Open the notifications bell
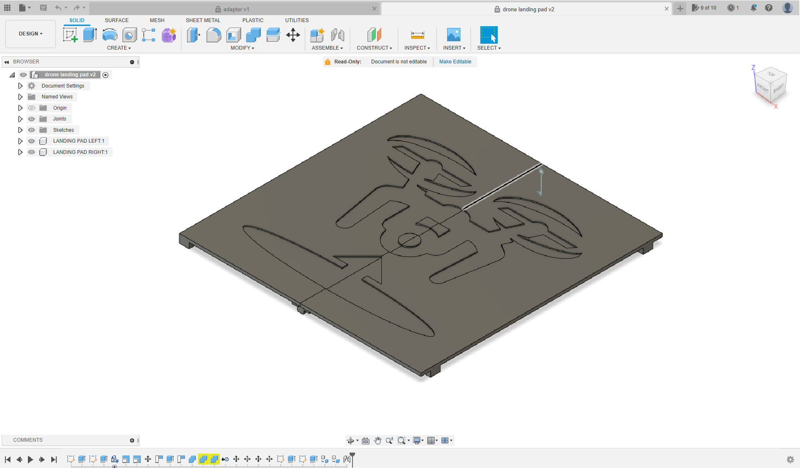800x468 pixels. click(x=753, y=8)
